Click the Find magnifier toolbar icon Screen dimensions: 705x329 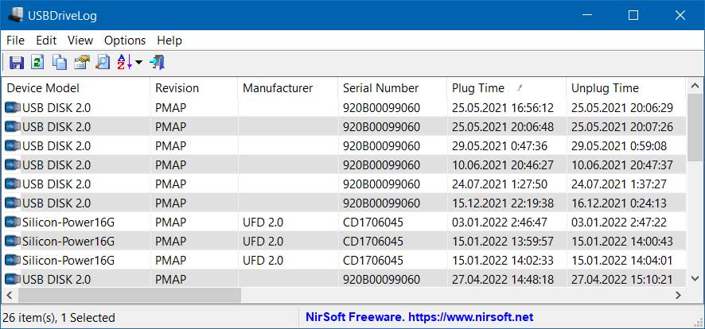coord(103,63)
